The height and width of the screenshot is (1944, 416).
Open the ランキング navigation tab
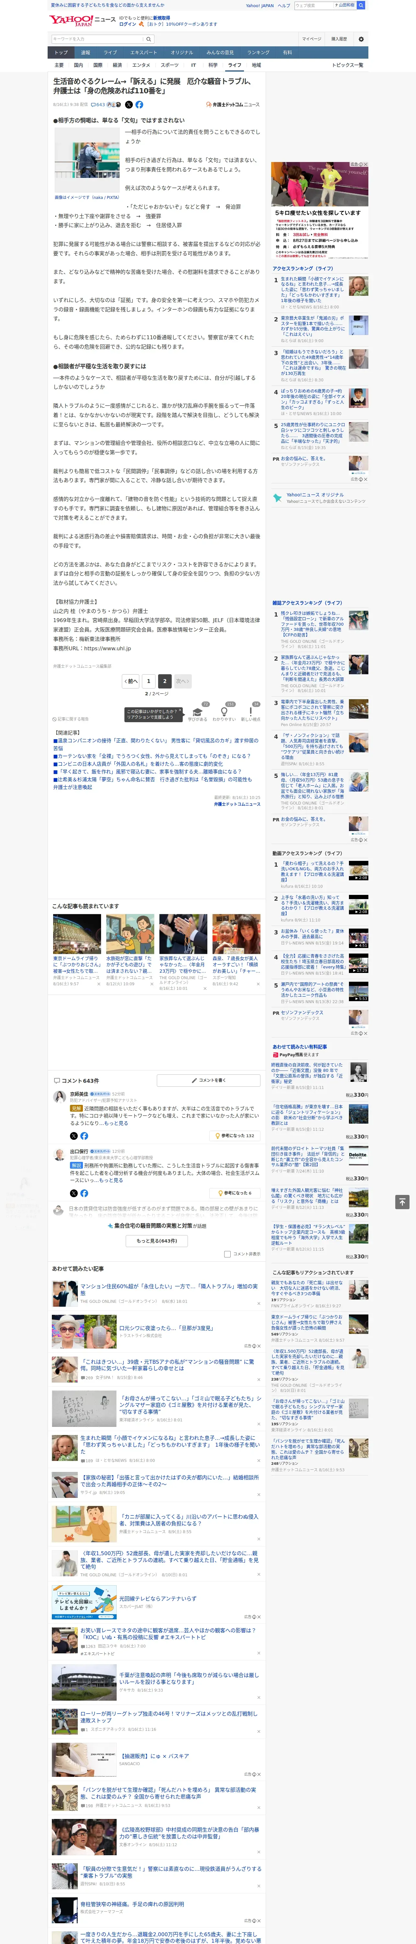click(x=258, y=52)
